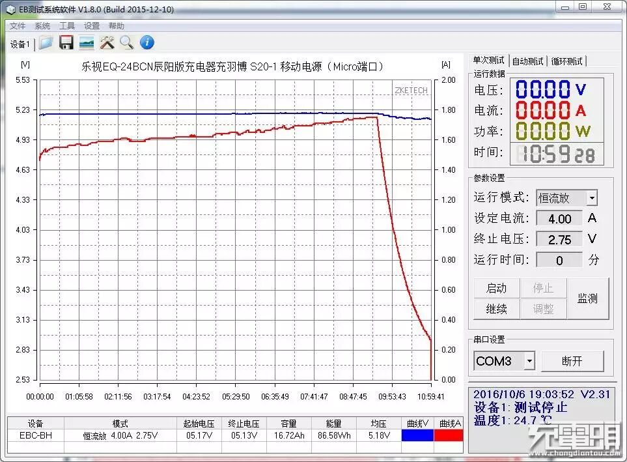Image resolution: width=627 pixels, height=462 pixels.
Task: Open settings with the hammer-wrench tools icon
Action: pos(107,42)
